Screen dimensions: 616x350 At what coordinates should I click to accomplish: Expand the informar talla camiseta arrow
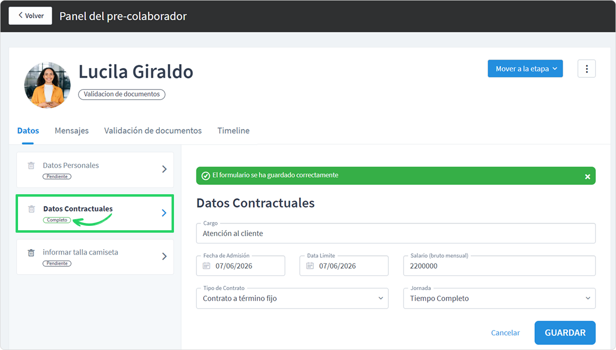click(164, 256)
